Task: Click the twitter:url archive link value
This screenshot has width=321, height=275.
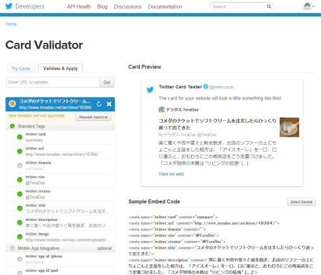Action: pyautogui.click(x=62, y=154)
